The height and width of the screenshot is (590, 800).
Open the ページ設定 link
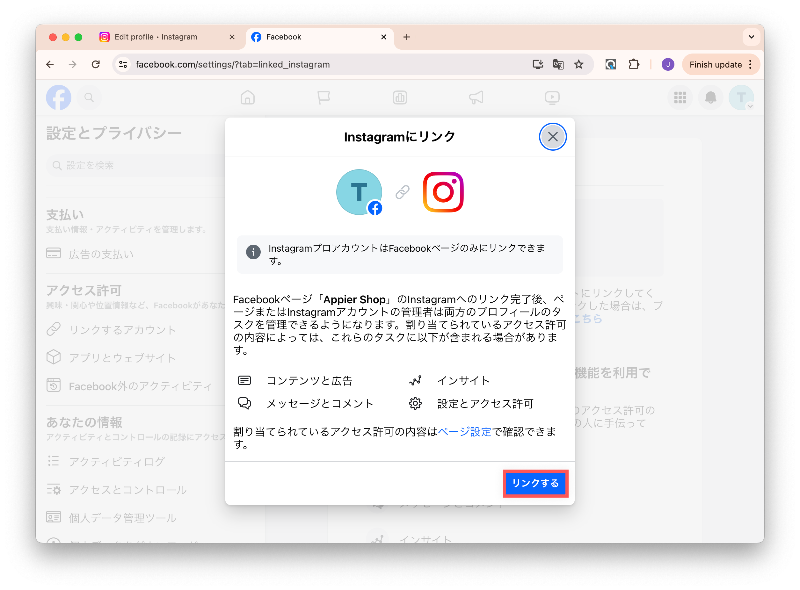tap(464, 432)
